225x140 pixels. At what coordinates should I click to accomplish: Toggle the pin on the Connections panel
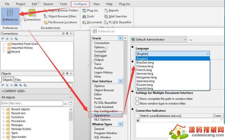(67, 33)
